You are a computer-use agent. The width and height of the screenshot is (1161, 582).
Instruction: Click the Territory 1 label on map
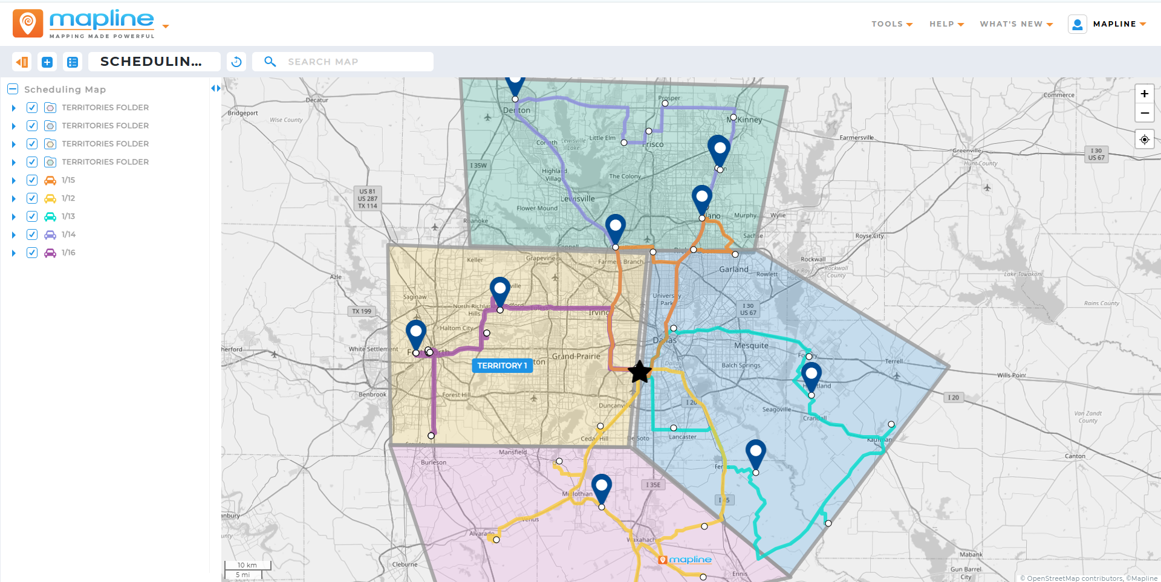click(502, 366)
